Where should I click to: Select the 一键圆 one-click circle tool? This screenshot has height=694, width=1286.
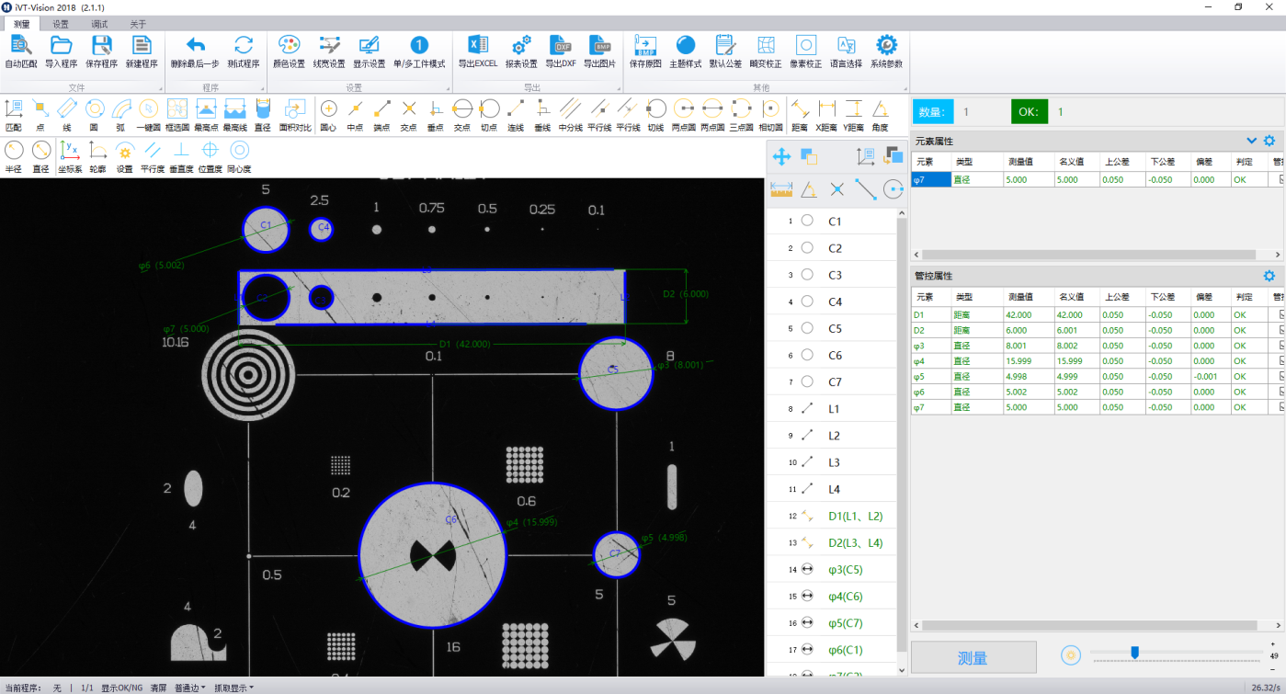(149, 112)
